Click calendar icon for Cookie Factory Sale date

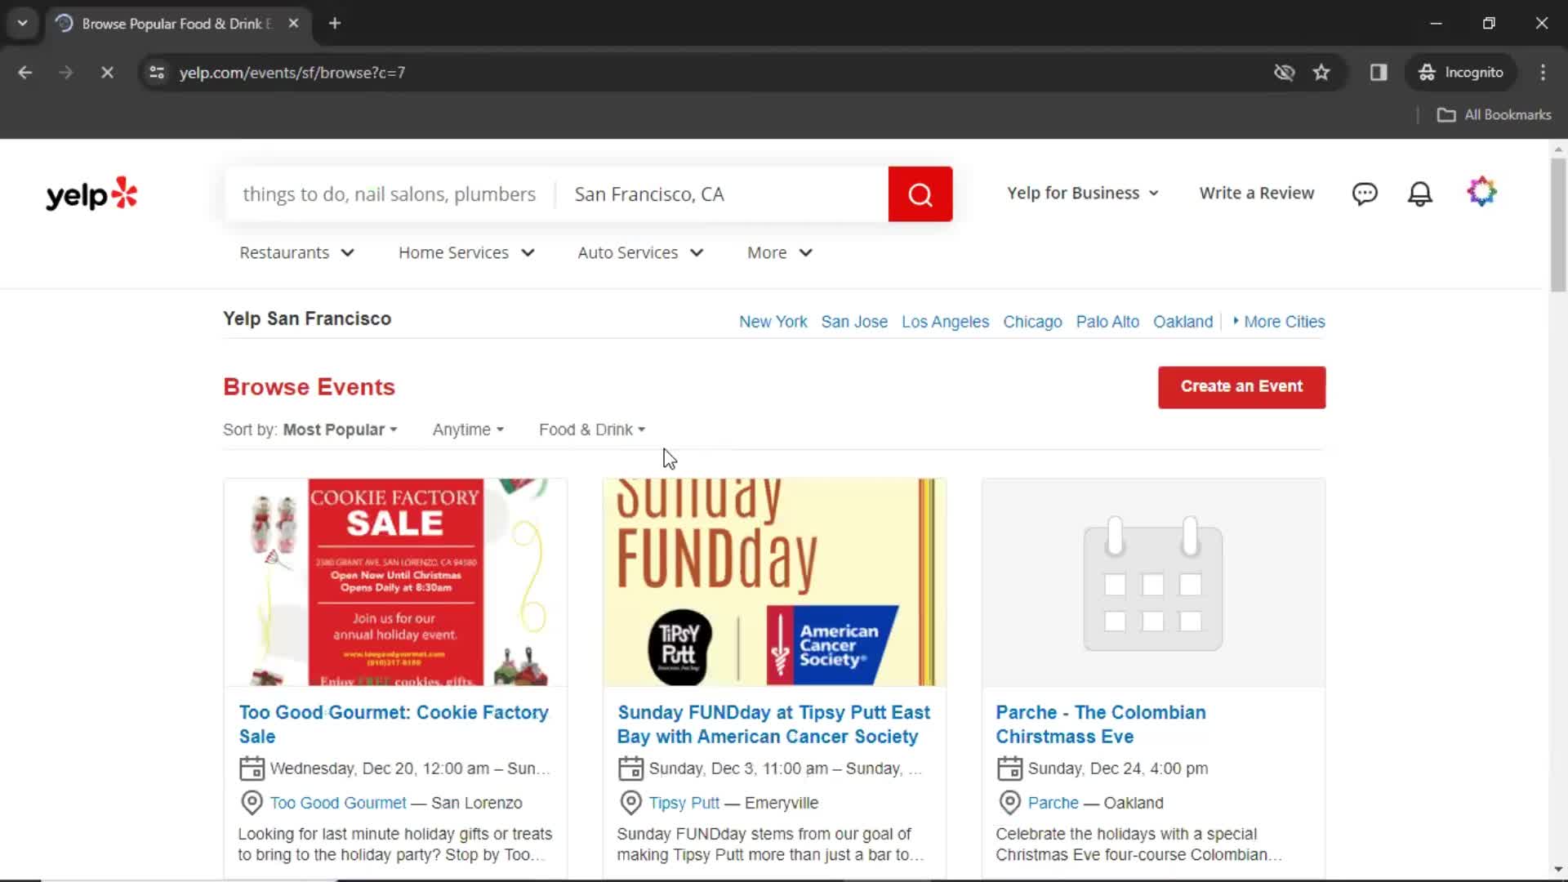[x=252, y=768]
